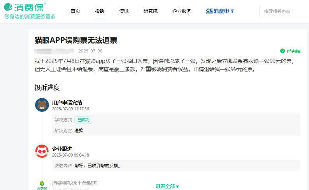
Task: Focus the 搜索相关内容 search box
Action: (284, 11)
